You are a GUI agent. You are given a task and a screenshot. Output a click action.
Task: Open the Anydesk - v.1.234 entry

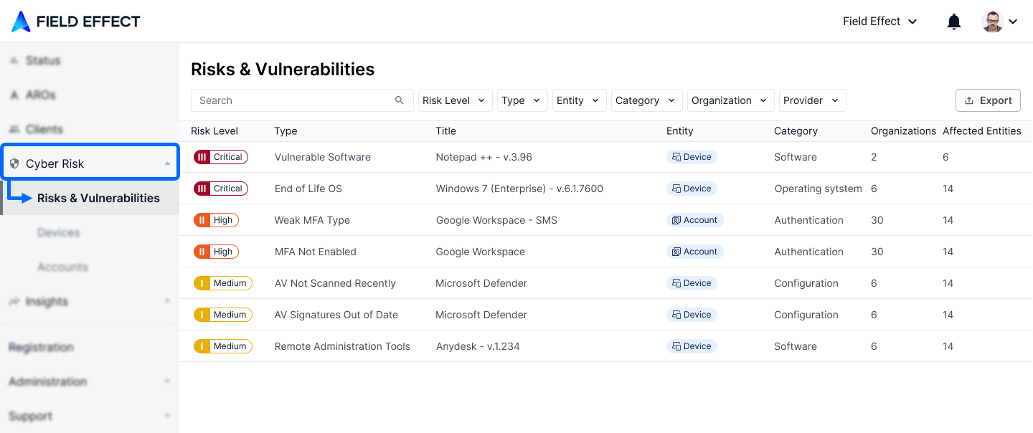pyautogui.click(x=478, y=346)
